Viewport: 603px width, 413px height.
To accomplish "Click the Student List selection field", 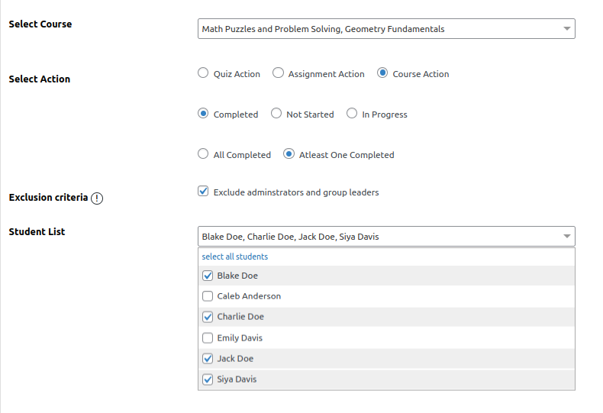I will tap(378, 237).
